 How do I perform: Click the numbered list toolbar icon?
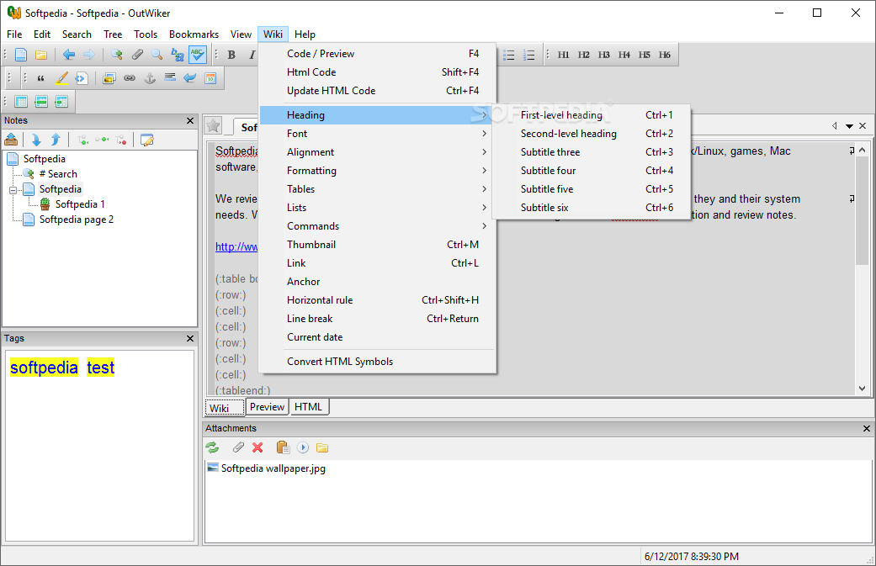529,55
